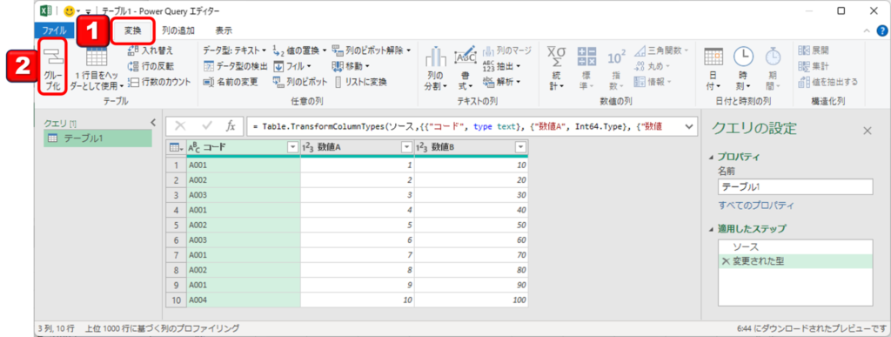Image resolution: width=891 pixels, height=337 pixels.
Task: Close the クエリの設定 pane
Action: 868,131
